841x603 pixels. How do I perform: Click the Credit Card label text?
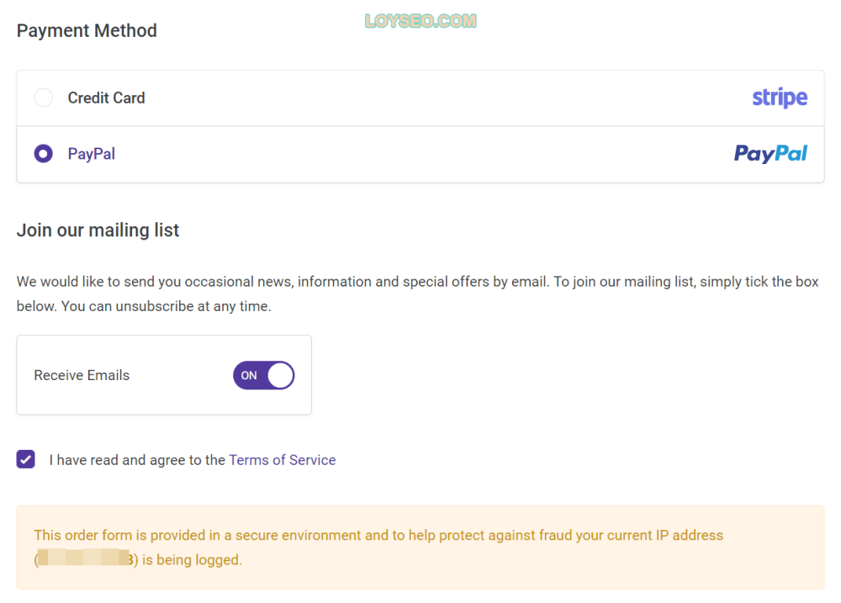[106, 98]
